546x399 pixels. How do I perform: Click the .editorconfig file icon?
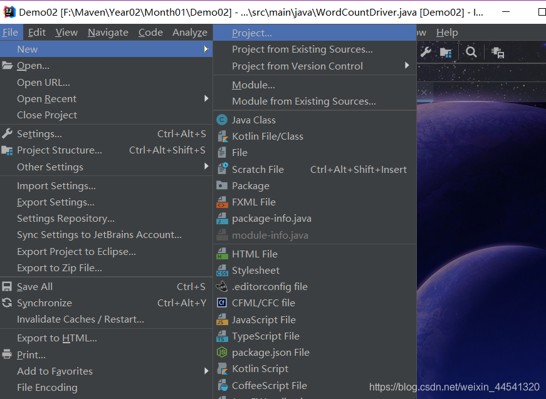tap(222, 287)
